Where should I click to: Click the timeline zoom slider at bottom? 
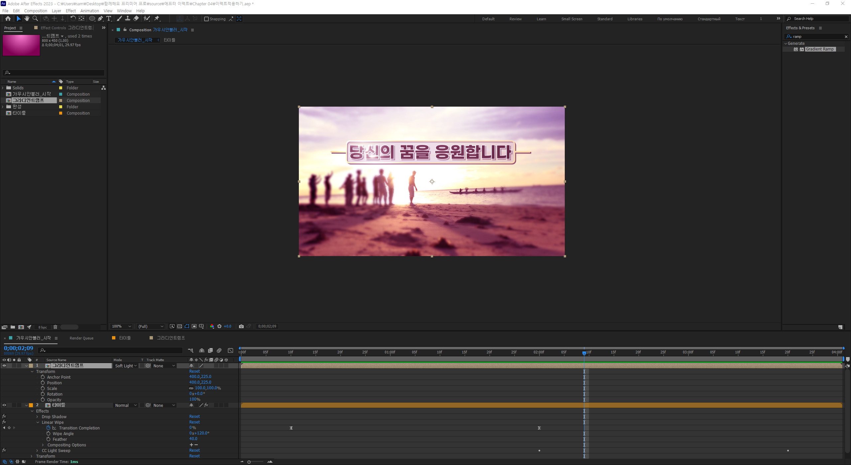249,462
